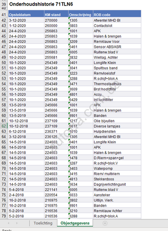Select cell 'Contactslot'
Screen dimensions: 168x231
click(117, 26)
